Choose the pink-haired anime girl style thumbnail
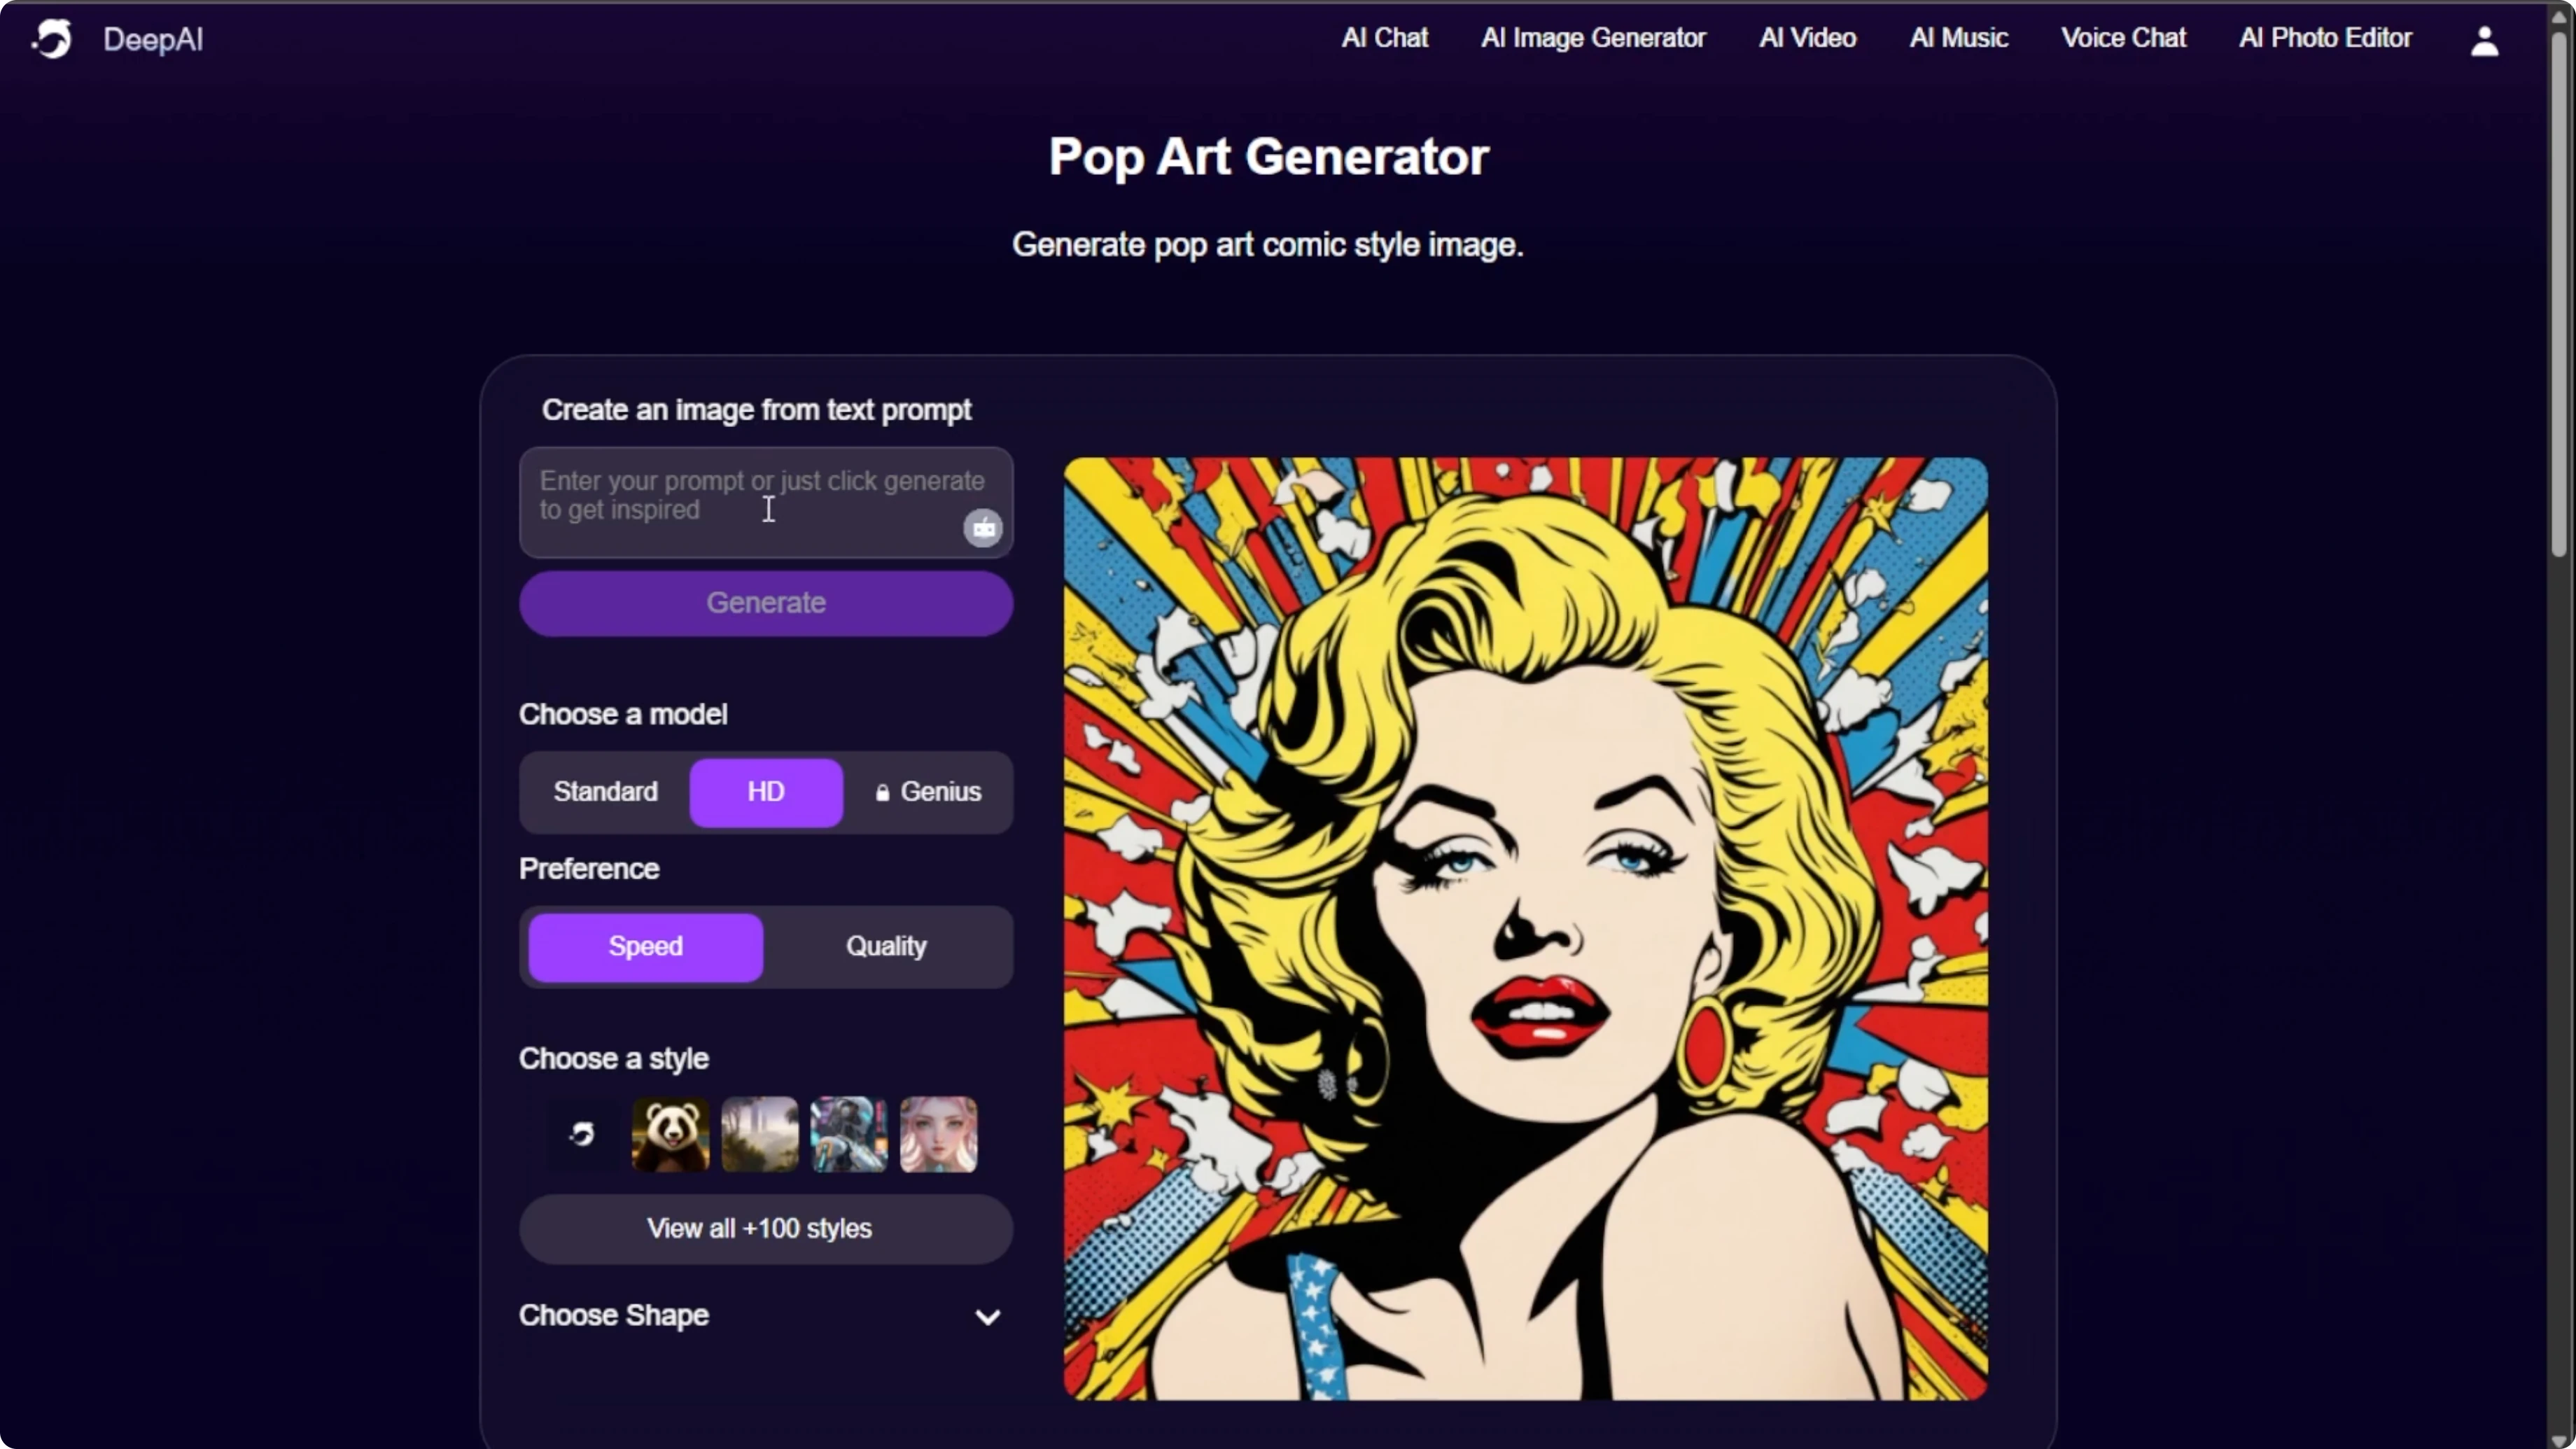Image resolution: width=2576 pixels, height=1449 pixels. [x=938, y=1134]
